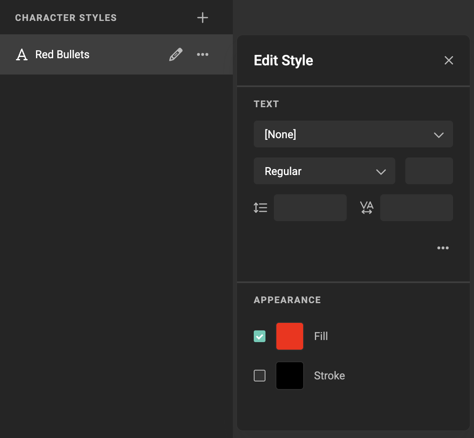The height and width of the screenshot is (438, 474).
Task: Click the Fill appearance label
Action: (x=321, y=336)
